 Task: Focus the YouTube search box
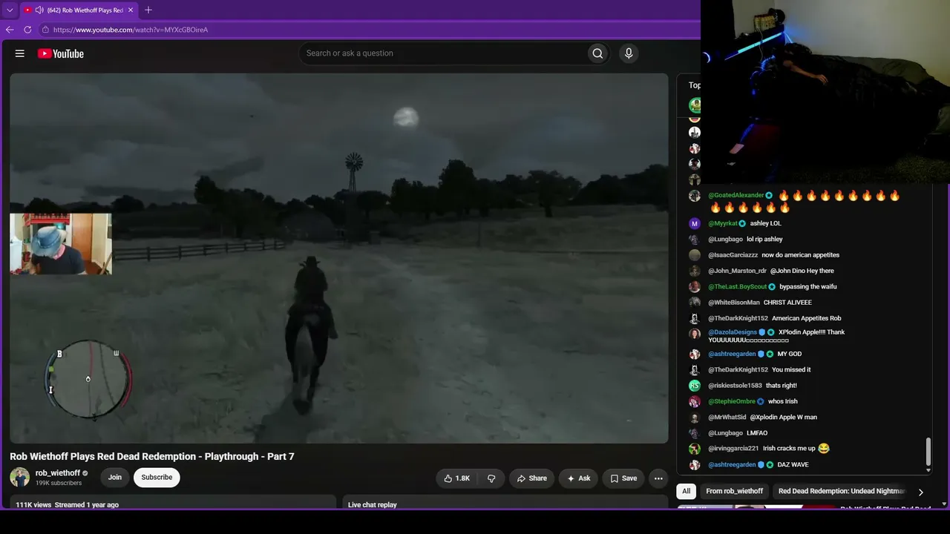[x=442, y=53]
